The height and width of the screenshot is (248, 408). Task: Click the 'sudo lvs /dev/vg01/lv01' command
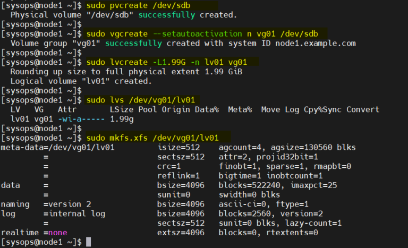[x=140, y=100]
